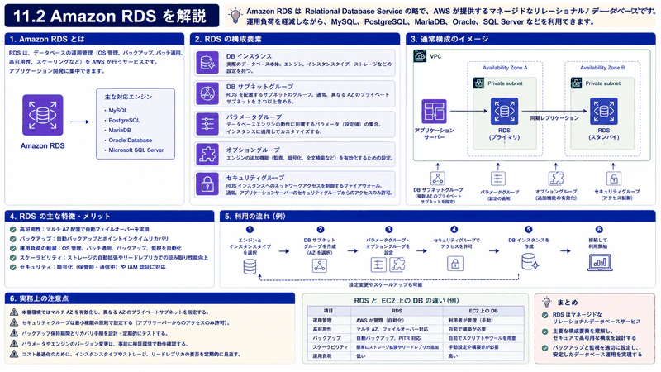The height and width of the screenshot is (372, 661).
Task: Click the EC2 上の DB column header
Action: [x=483, y=311]
